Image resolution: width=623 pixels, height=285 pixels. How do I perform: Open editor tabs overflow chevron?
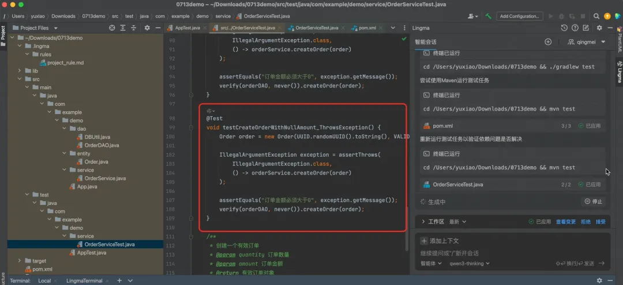[x=393, y=28]
